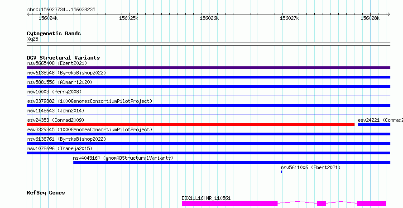The height and width of the screenshot is (208, 403).
Task: Click the blue bar under esv3379882
Action: coord(208,106)
